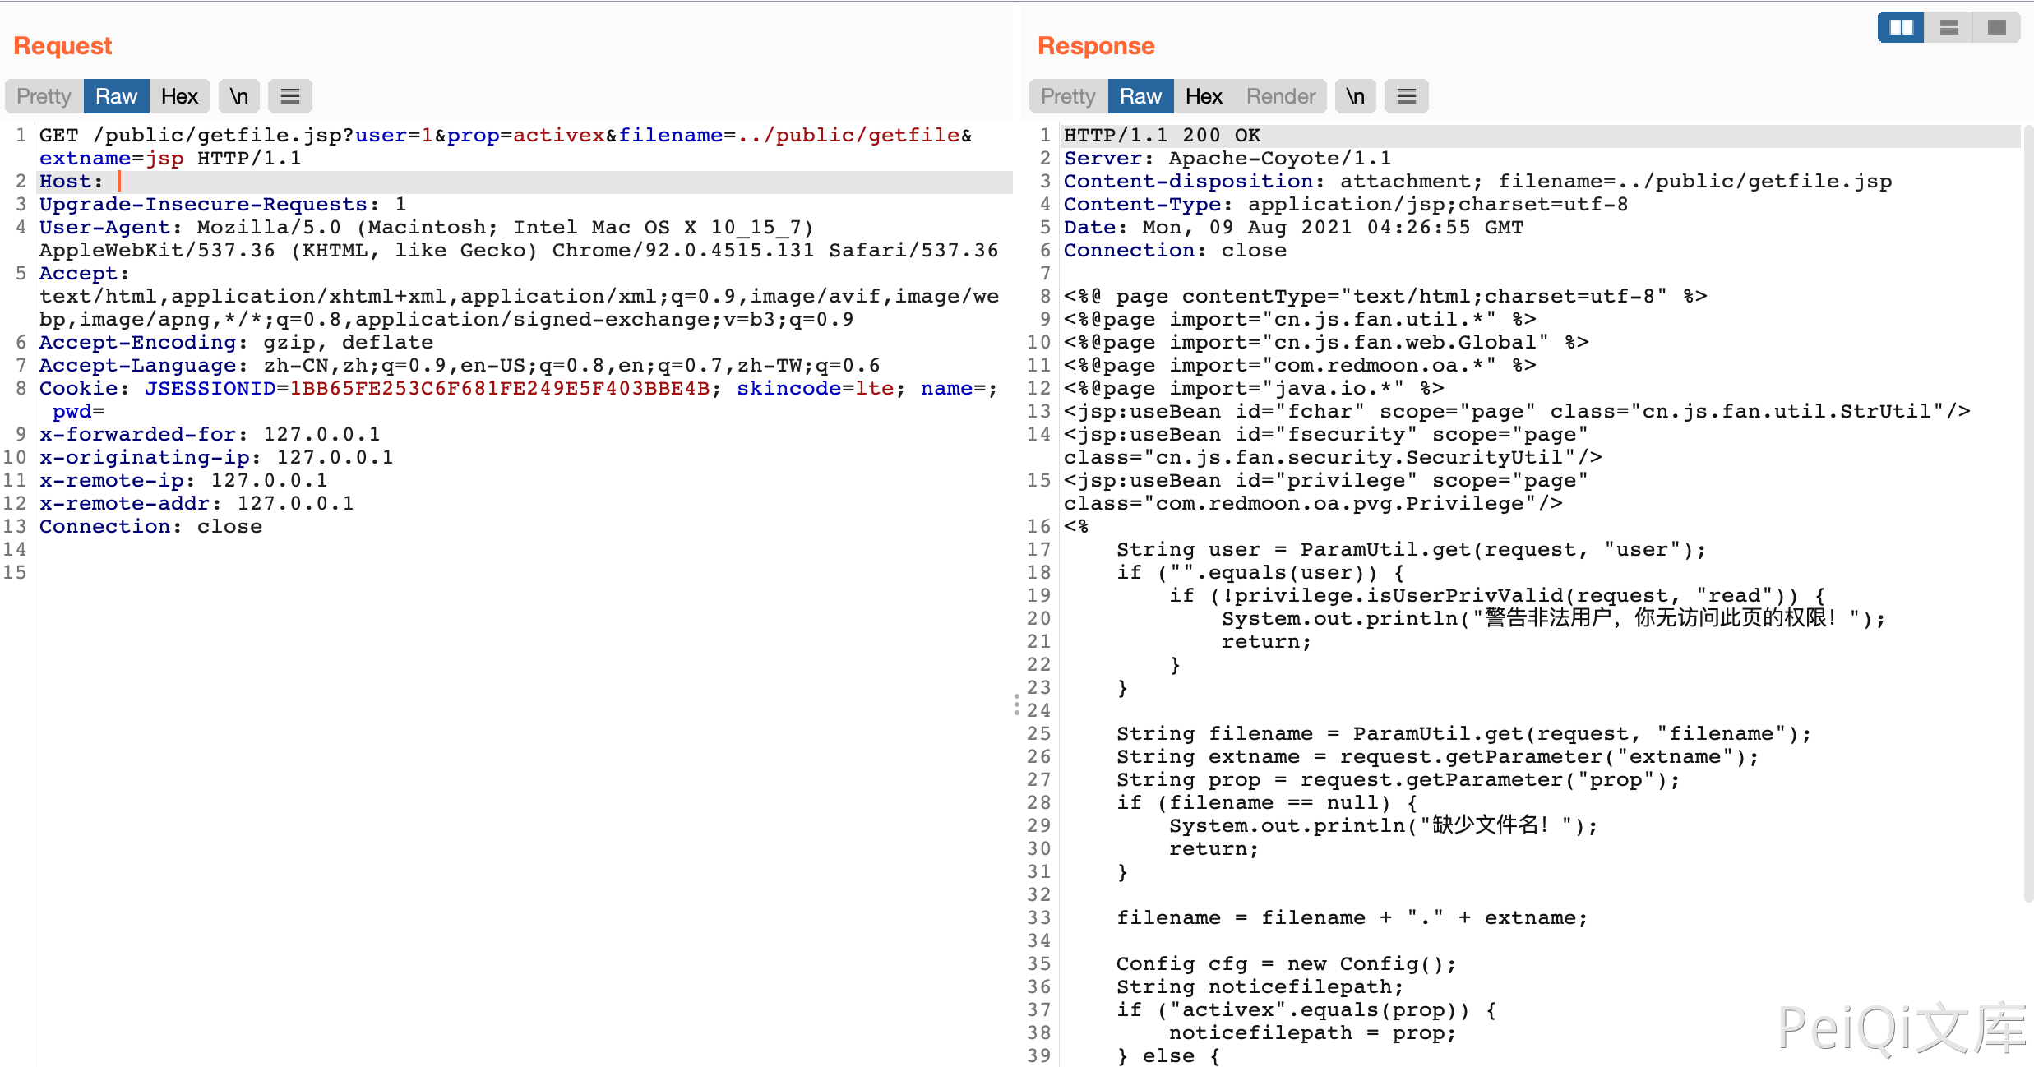The height and width of the screenshot is (1067, 2034).
Task: Click the HTTP/1.1 200 OK status line
Action: (1162, 136)
